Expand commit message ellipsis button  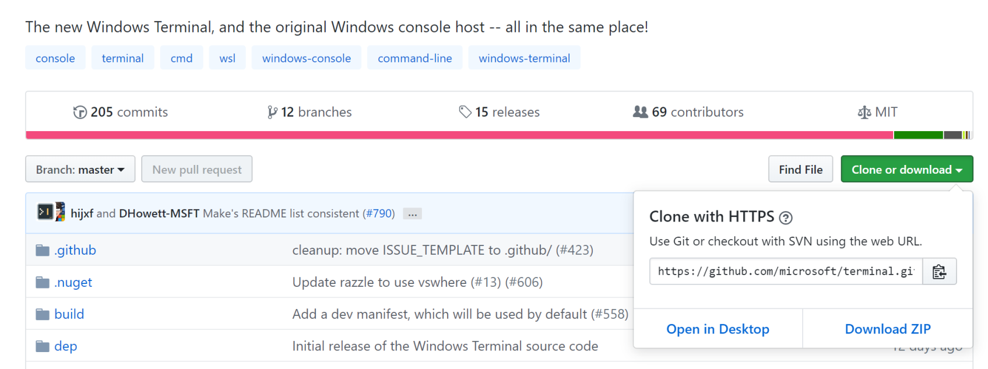click(x=412, y=214)
